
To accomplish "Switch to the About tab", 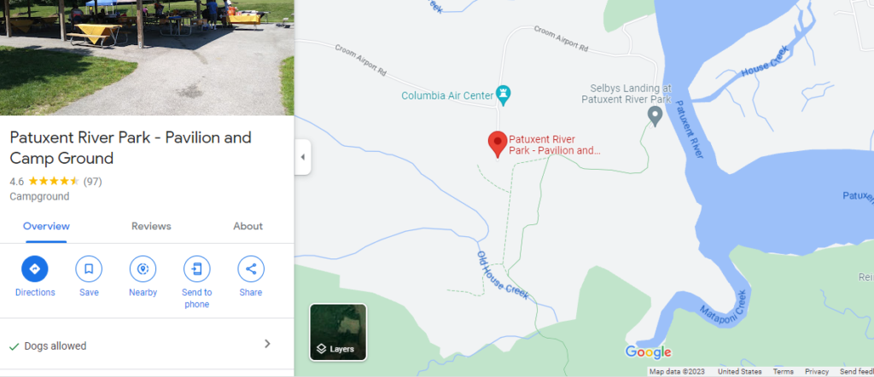I will (x=248, y=226).
